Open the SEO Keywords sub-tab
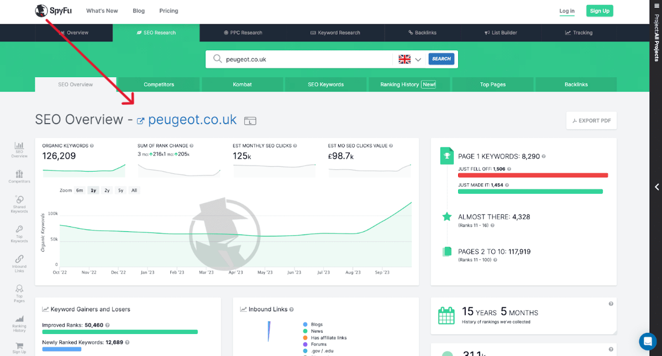The height and width of the screenshot is (356, 662). [x=326, y=84]
